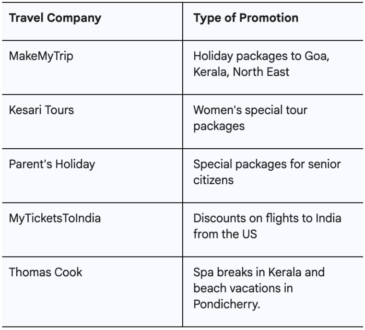Click Holiday packages to Goa text
This screenshot has width=365, height=330.
pos(261,56)
